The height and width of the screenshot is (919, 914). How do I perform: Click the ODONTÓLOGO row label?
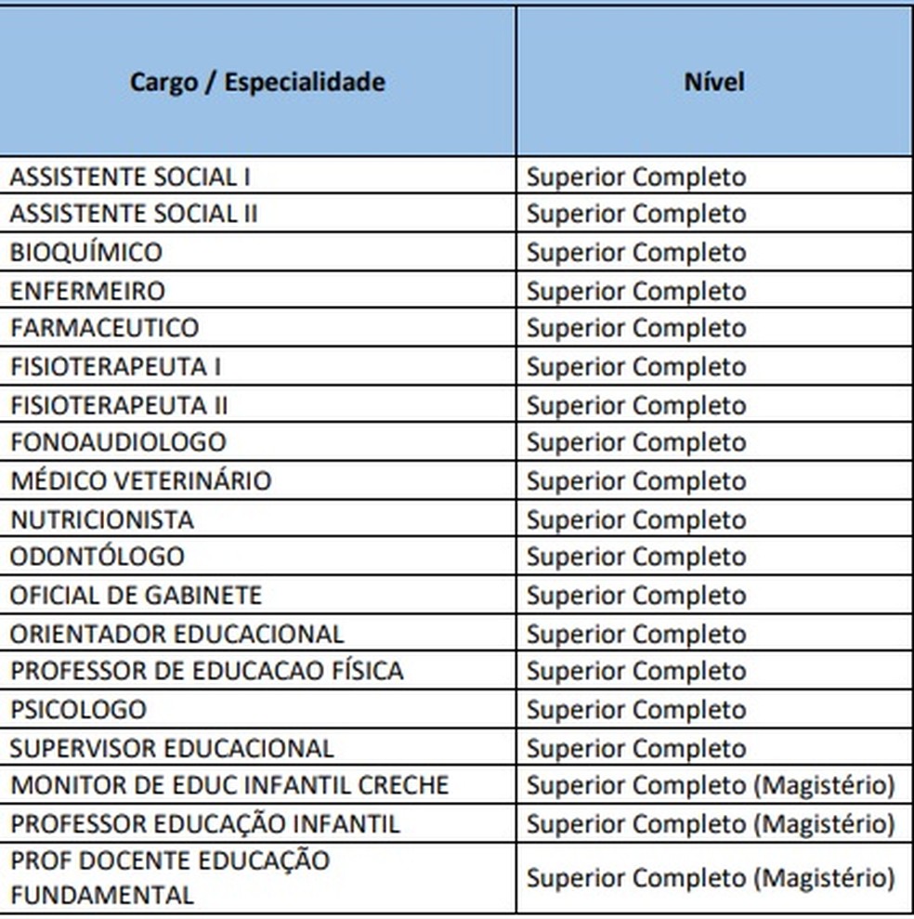pos(98,557)
